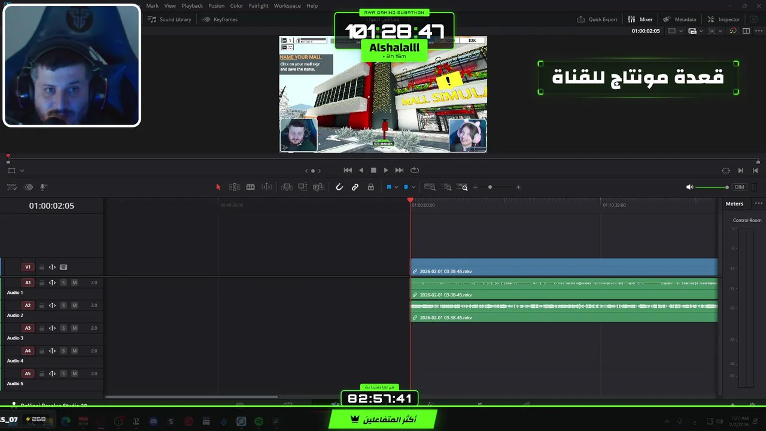Expand the panel chevron beside Inspector
The height and width of the screenshot is (431, 766).
click(x=753, y=19)
